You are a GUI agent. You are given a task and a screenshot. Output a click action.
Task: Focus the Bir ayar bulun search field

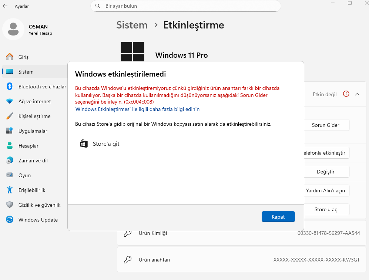tap(186, 6)
